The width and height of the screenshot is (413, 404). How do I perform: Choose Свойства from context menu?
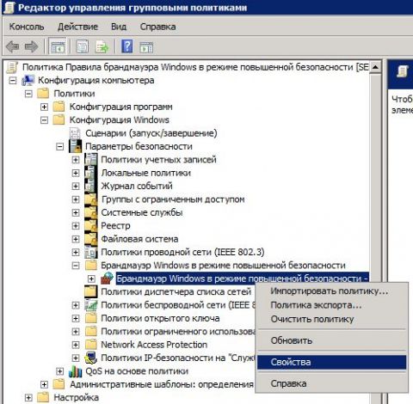[331, 362]
